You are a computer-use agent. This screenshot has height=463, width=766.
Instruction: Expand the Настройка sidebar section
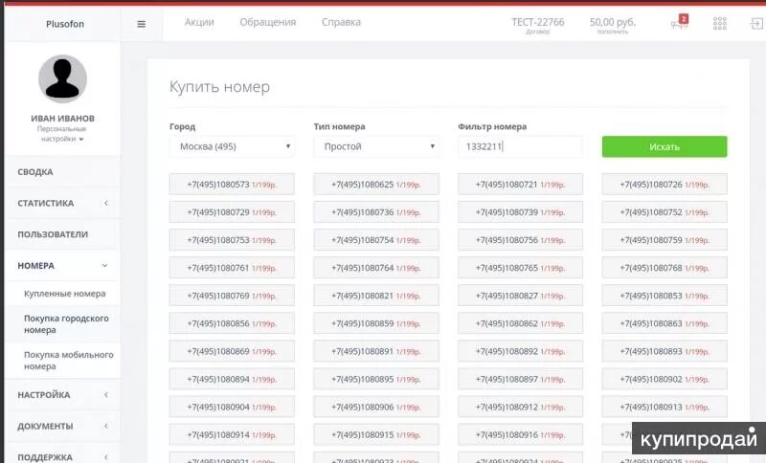pyautogui.click(x=62, y=395)
